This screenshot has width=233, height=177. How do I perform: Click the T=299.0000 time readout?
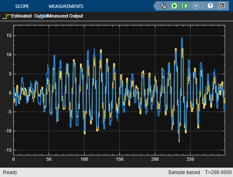218,172
